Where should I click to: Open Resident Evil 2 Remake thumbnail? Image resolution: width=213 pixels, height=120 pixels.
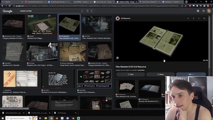13,52
